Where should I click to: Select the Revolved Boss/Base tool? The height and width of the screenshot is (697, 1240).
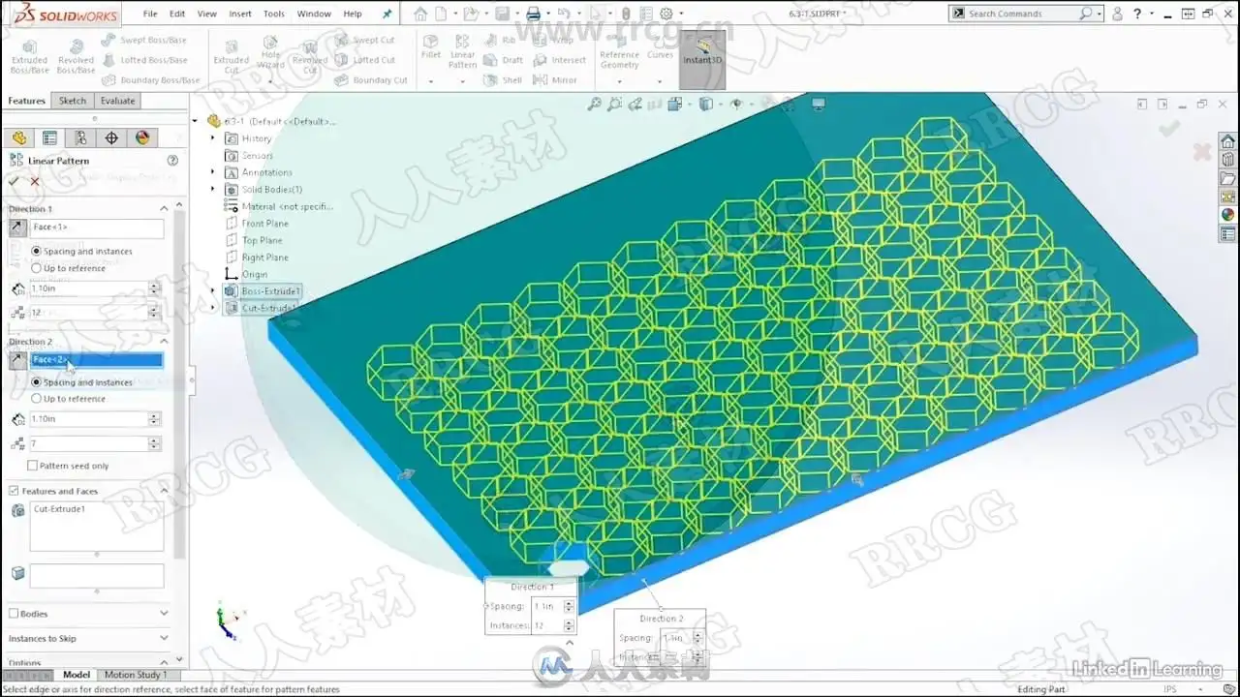pyautogui.click(x=76, y=56)
